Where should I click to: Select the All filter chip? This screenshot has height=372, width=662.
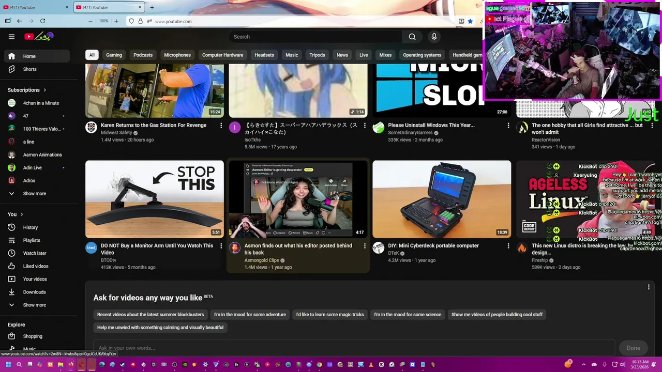click(x=92, y=55)
